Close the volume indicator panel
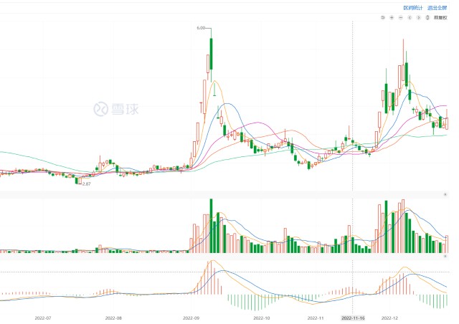Viewport: 459px width, 324px height. point(445,194)
